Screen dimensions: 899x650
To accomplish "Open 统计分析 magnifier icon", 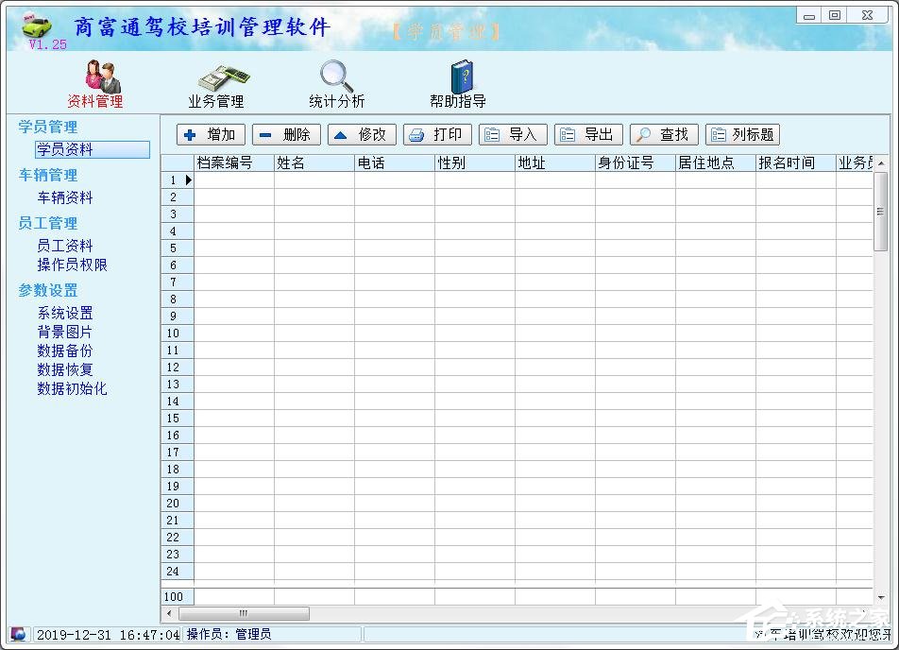I will click(336, 77).
